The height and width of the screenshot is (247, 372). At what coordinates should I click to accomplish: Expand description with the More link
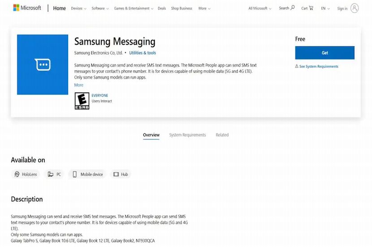click(x=79, y=85)
